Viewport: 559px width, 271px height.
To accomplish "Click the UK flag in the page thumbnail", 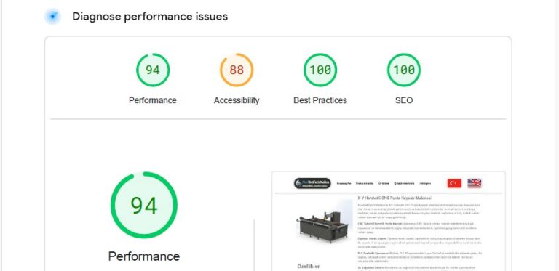I will point(475,183).
